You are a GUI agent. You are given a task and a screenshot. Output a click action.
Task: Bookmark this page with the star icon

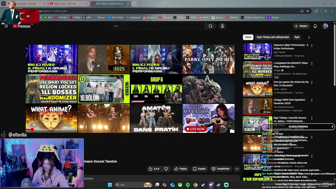pyautogui.click(x=308, y=11)
